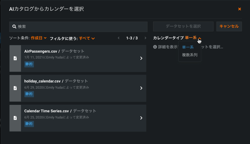Click the キャンセル button
250x144 pixels.
[229, 26]
